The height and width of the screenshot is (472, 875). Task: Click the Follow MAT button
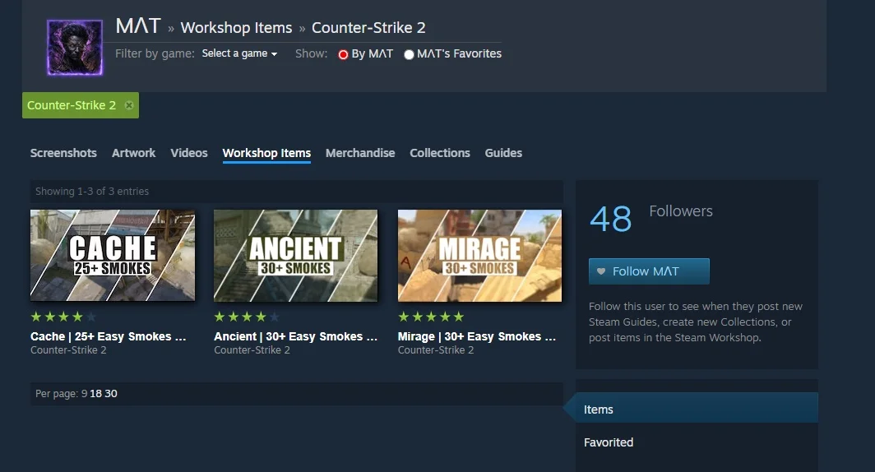click(x=649, y=271)
